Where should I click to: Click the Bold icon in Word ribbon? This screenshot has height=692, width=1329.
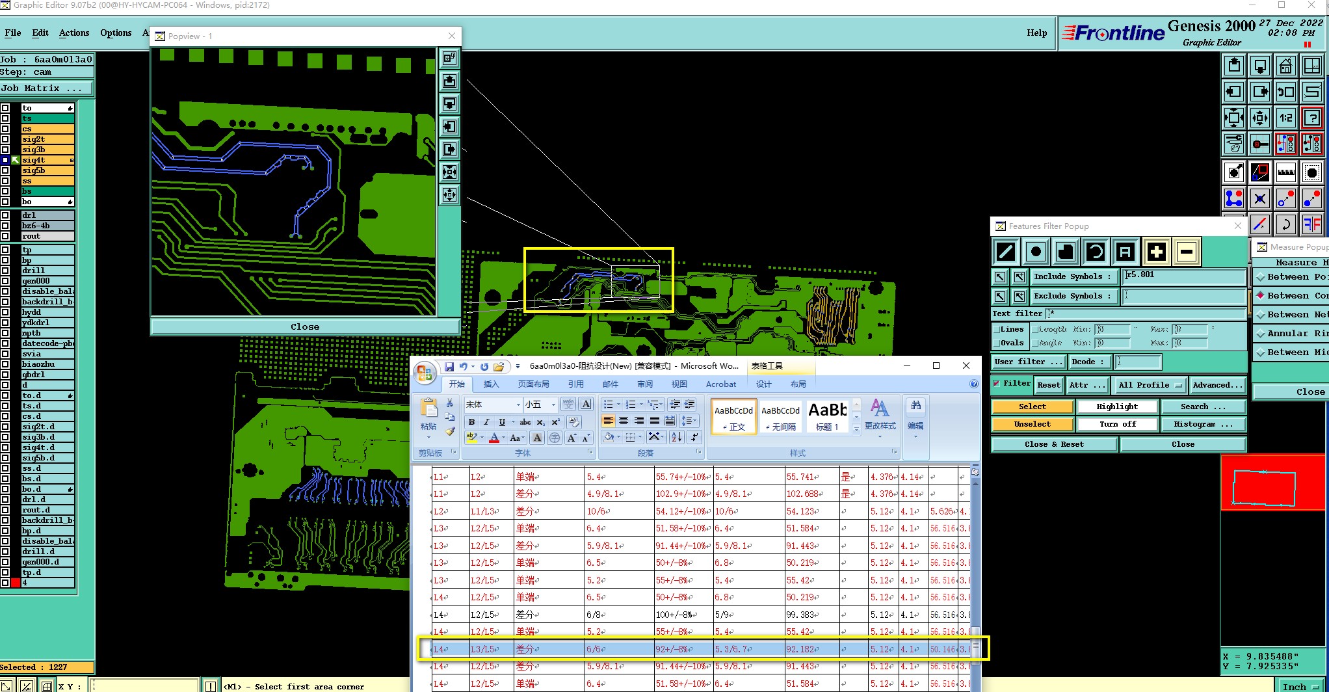pyautogui.click(x=471, y=422)
